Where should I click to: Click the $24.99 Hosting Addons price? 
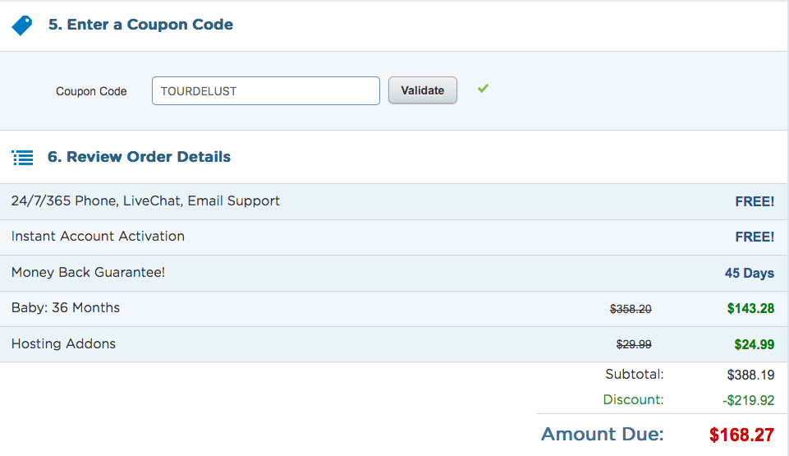pyautogui.click(x=754, y=344)
